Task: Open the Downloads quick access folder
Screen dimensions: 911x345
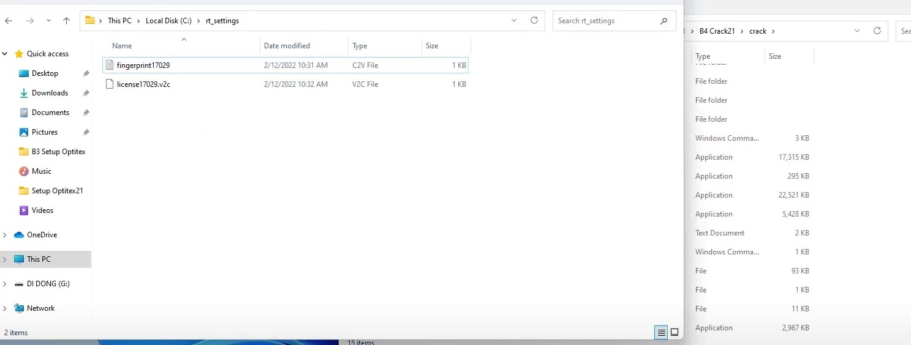Action: coord(50,93)
